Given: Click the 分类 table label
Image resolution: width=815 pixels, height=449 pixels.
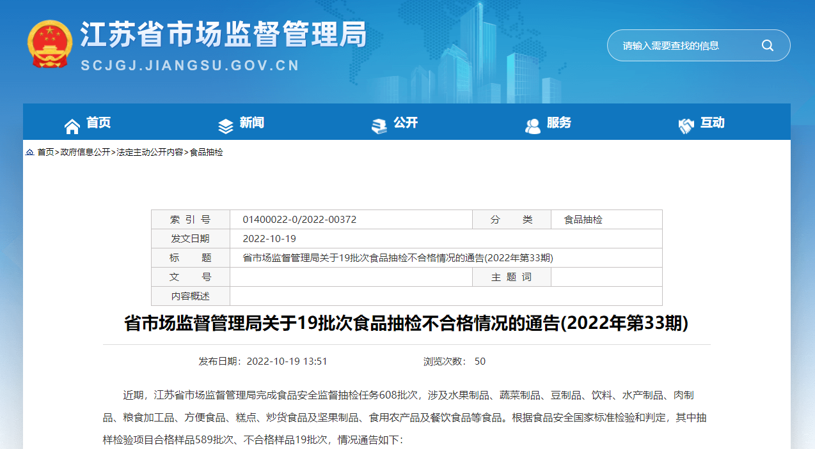Looking at the screenshot, I should coord(511,220).
